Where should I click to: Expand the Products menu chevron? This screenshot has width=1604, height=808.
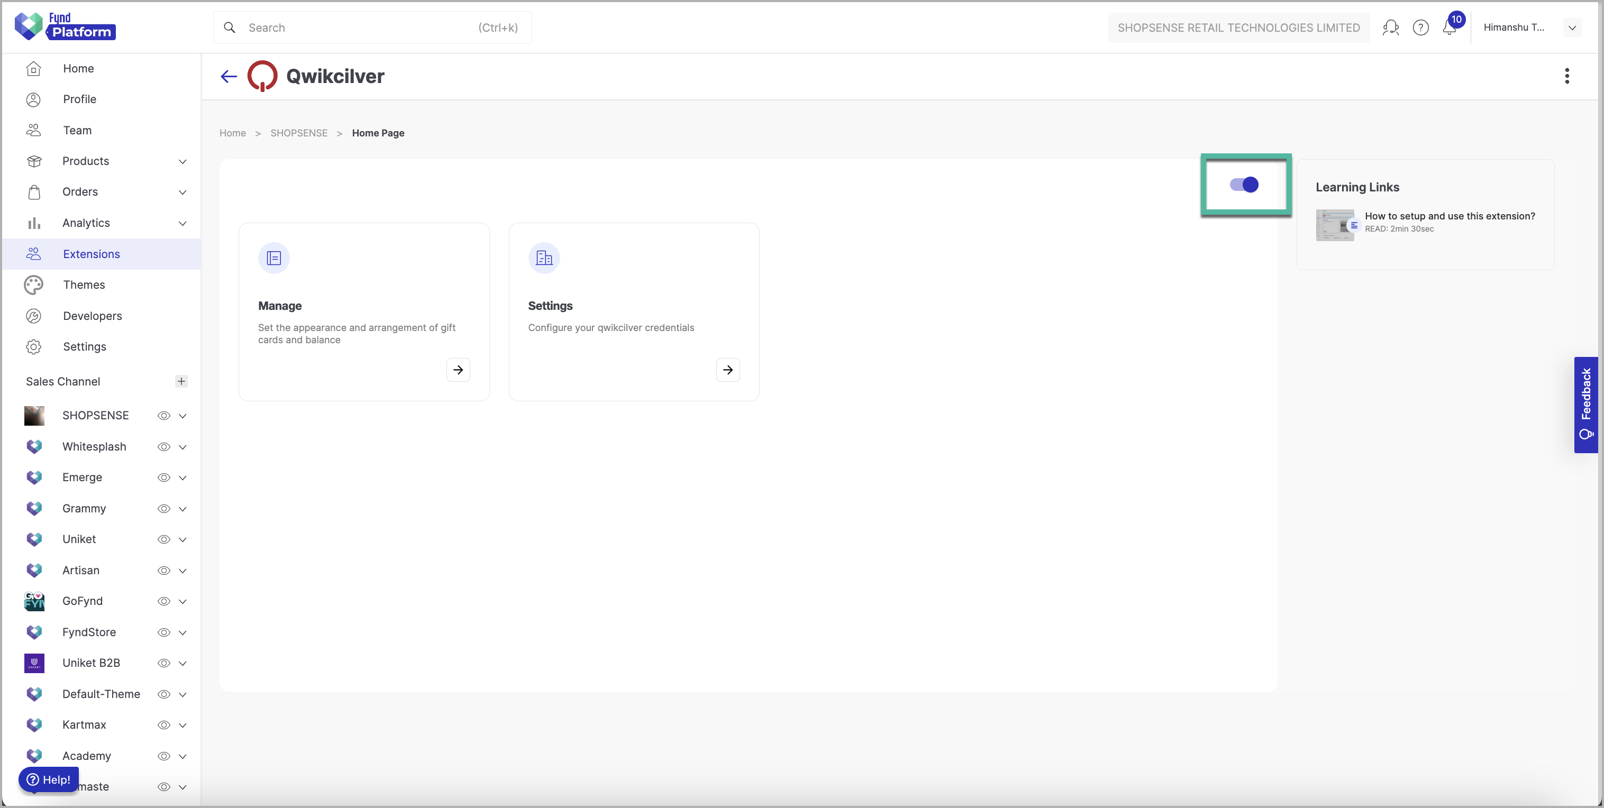pyautogui.click(x=183, y=161)
